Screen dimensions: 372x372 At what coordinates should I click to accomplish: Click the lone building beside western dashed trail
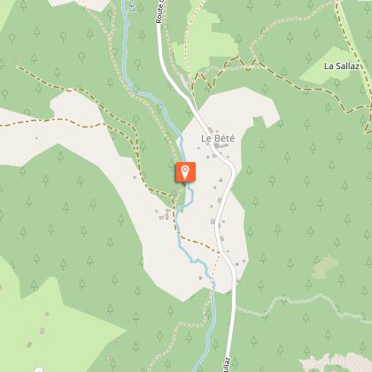click(135, 177)
